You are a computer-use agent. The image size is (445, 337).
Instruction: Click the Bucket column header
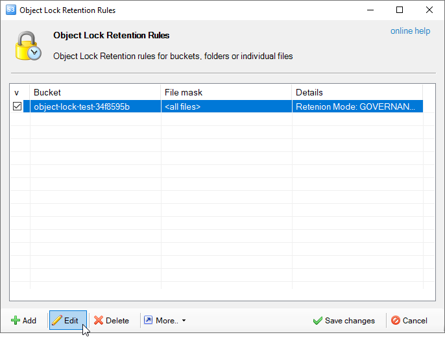pyautogui.click(x=95, y=92)
